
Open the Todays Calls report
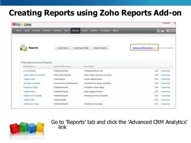click(x=29, y=100)
